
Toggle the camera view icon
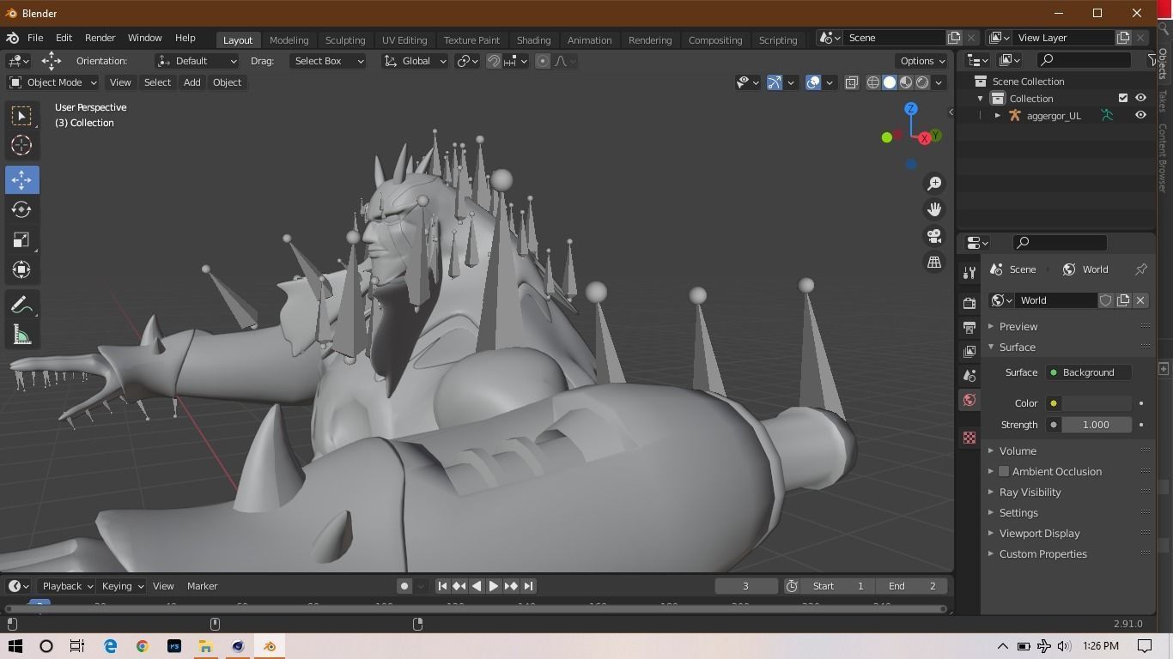934,236
